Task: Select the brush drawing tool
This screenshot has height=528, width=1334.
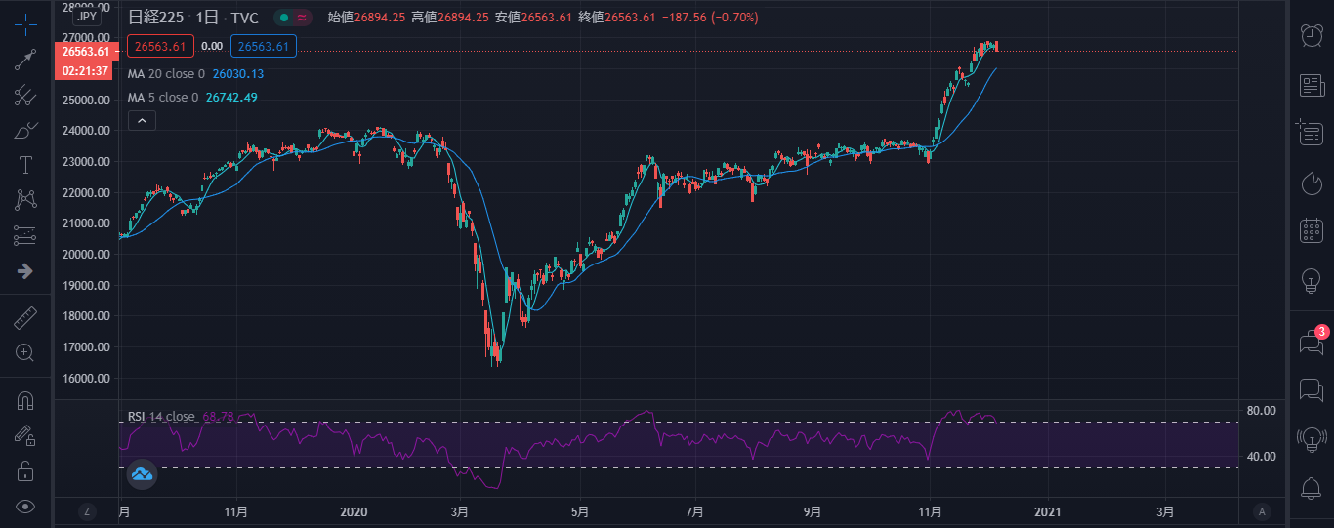Action: [25, 130]
